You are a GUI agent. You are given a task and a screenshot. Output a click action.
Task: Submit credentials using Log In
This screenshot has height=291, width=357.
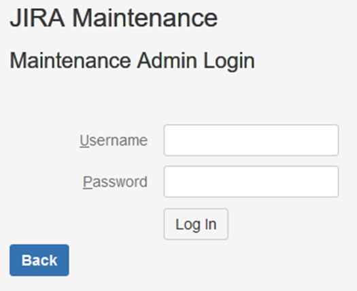pyautogui.click(x=196, y=224)
